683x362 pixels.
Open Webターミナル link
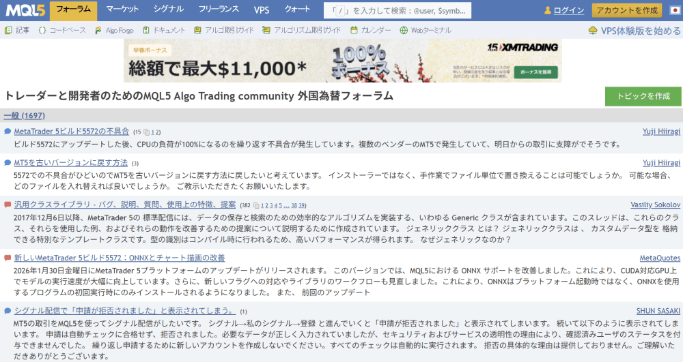click(x=431, y=30)
